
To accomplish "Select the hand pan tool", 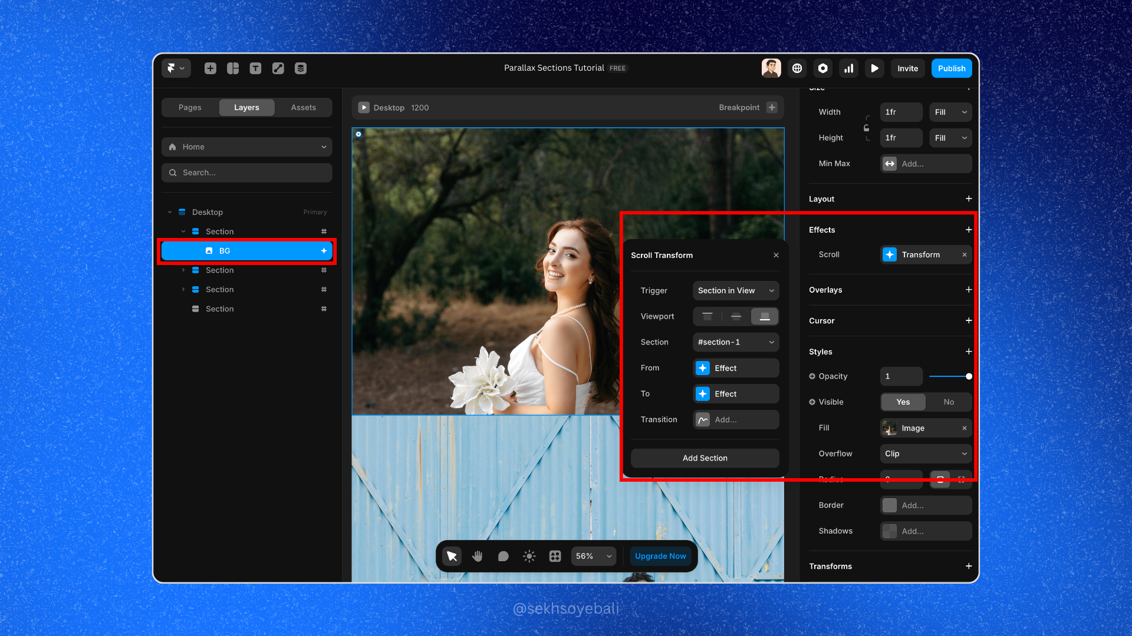I will click(478, 556).
